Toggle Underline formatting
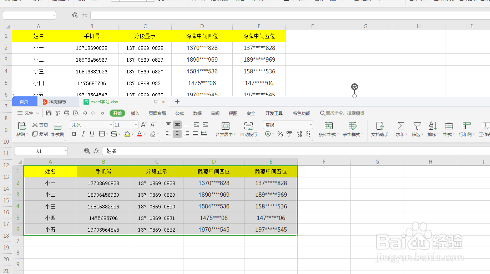 (x=92, y=134)
